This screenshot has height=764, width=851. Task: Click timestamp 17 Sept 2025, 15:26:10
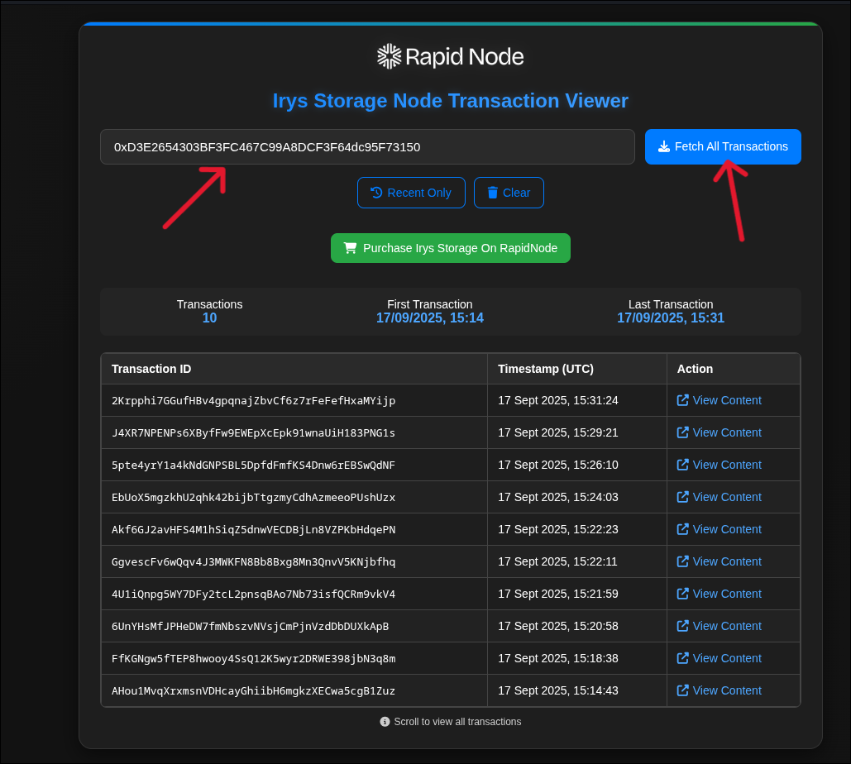(558, 465)
